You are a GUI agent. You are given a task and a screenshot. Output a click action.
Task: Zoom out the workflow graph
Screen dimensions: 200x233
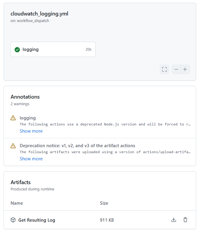pyautogui.click(x=176, y=69)
